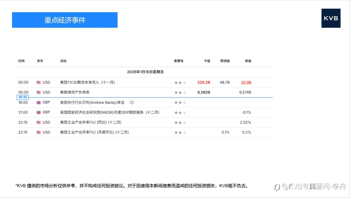Screen dimensions: 350x198
Task: Sort by the 时间 column header
Action: point(21,61)
